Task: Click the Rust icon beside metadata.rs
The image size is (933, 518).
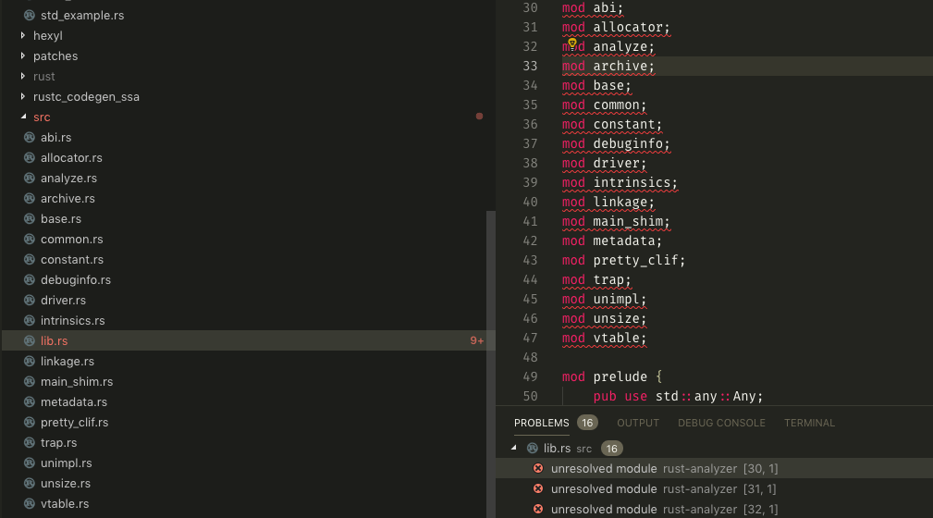Action: point(30,401)
